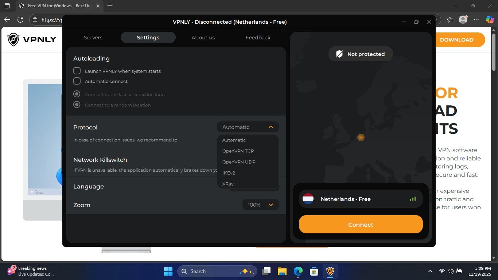
Task: Click the orange location dot on map
Action: (361, 137)
